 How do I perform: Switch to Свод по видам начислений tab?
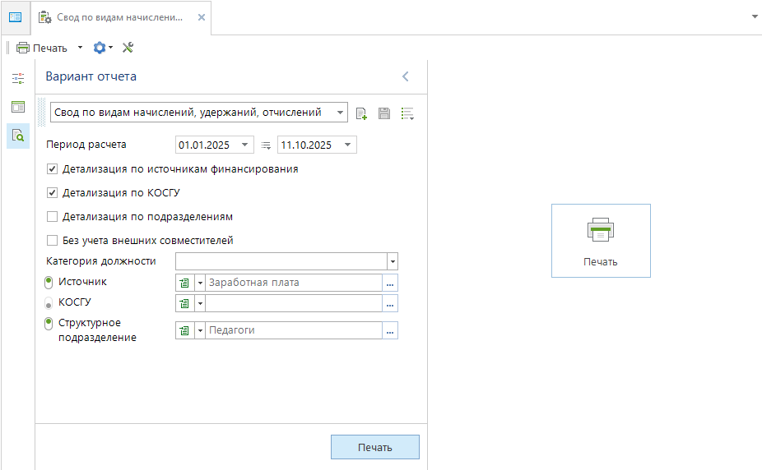(x=120, y=17)
